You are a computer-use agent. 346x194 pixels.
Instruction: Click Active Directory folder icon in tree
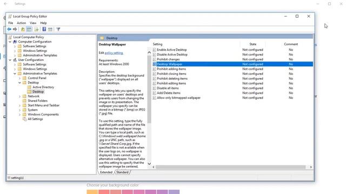click(x=29, y=87)
